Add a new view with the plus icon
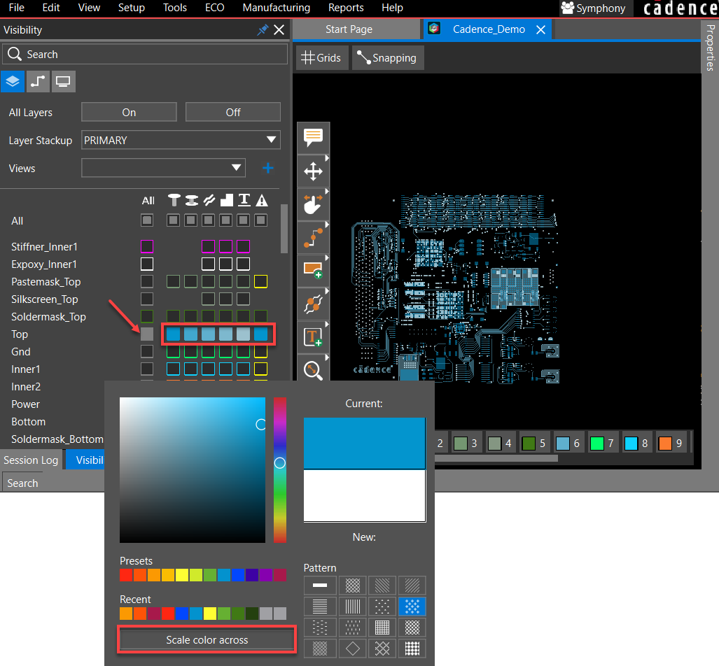 pos(268,168)
